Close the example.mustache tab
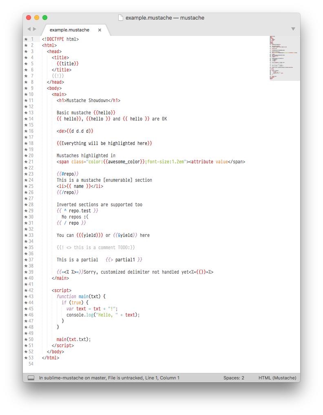Viewport: 323px width, 415px height. [100, 30]
